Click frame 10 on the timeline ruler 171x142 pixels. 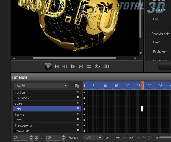coord(105,86)
